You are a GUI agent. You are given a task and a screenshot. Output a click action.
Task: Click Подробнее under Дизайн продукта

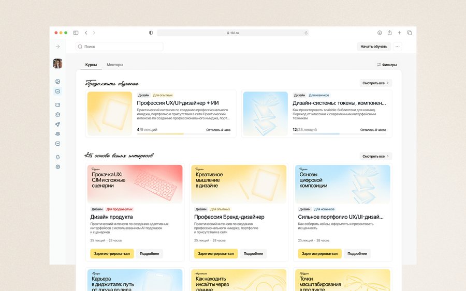(x=149, y=254)
